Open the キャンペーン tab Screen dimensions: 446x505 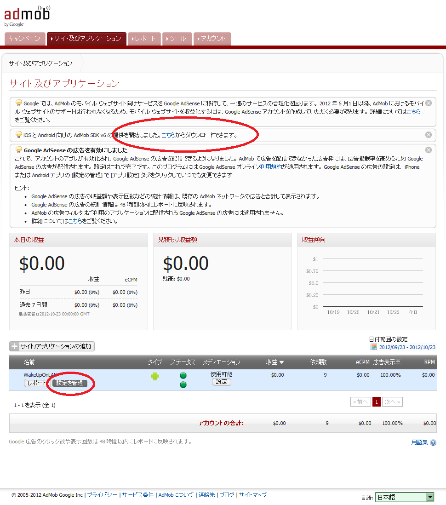coord(24,39)
